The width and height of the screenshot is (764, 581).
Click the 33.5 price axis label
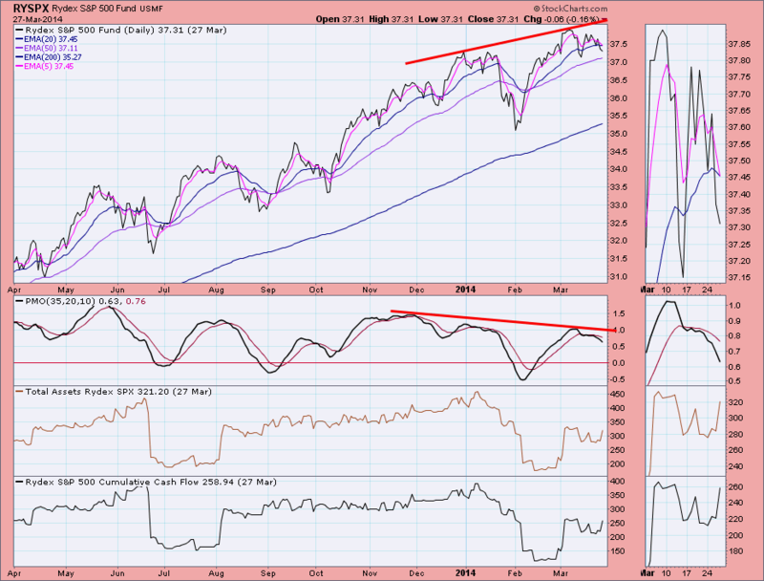click(x=618, y=187)
